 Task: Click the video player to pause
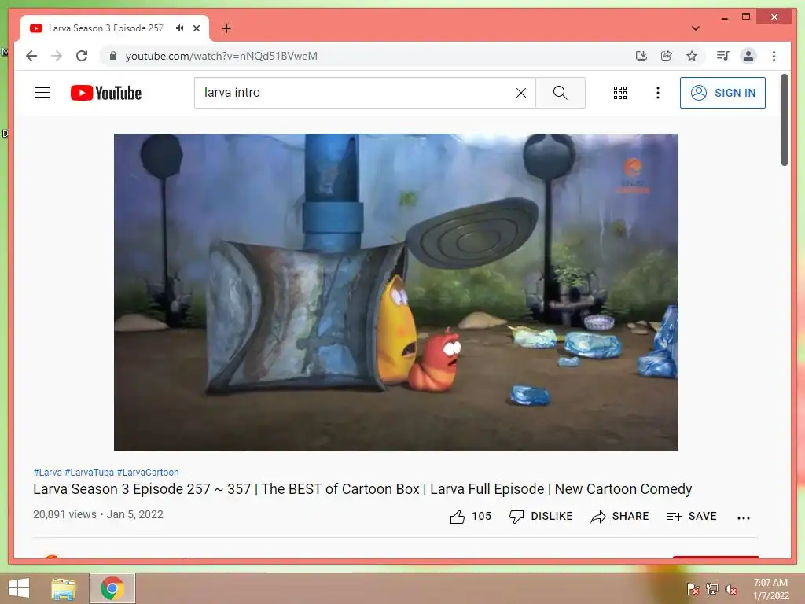(396, 293)
